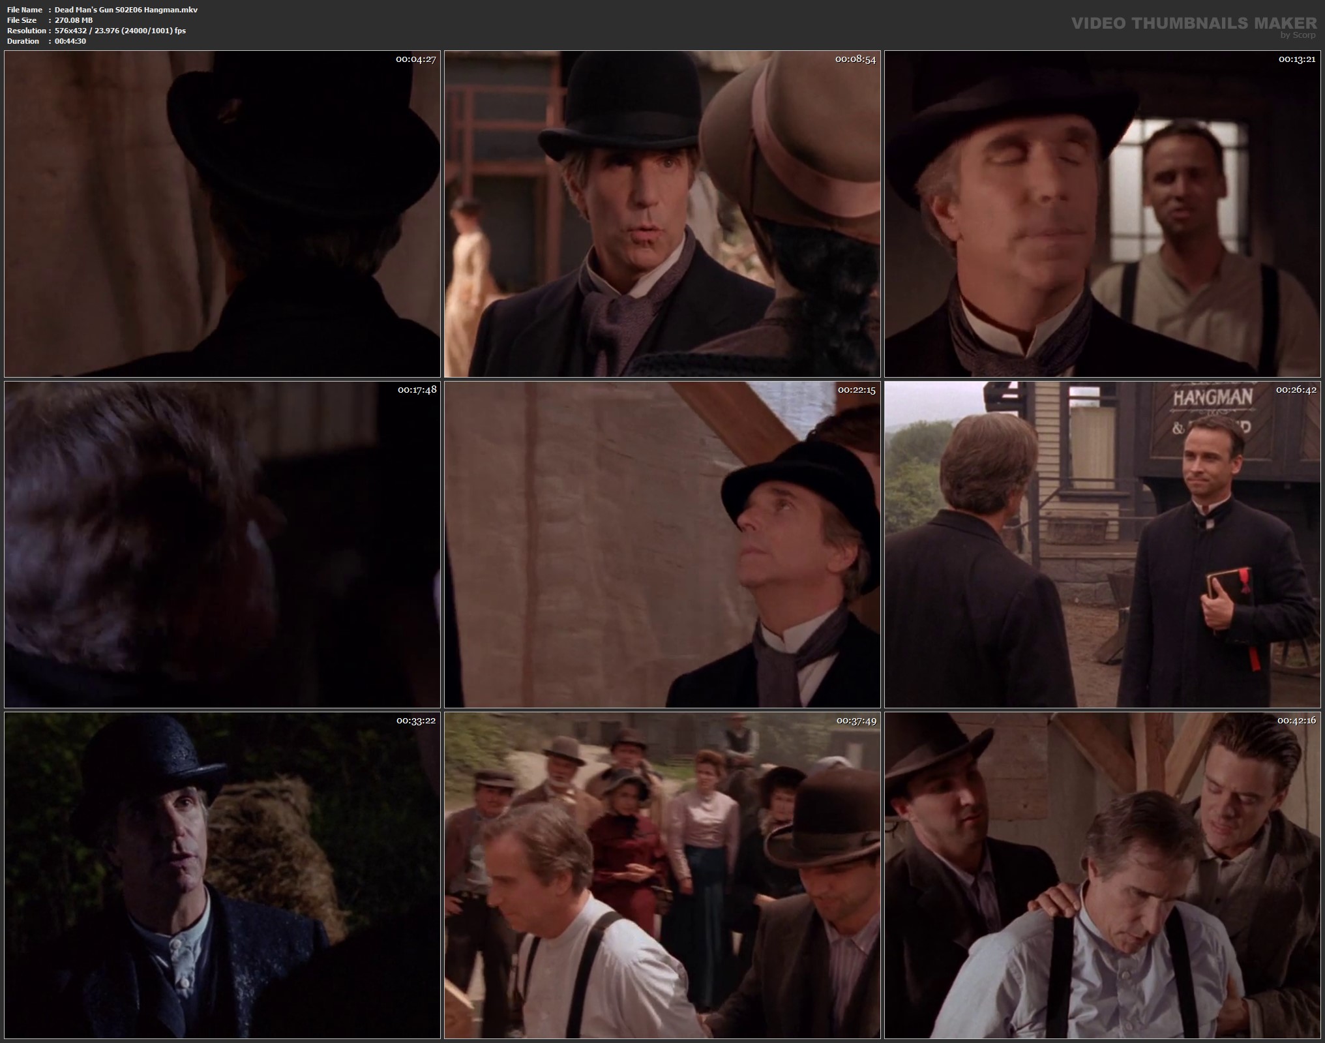The width and height of the screenshot is (1325, 1043).
Task: Click the 00:26:42 timestamp label
Action: [x=1296, y=390]
